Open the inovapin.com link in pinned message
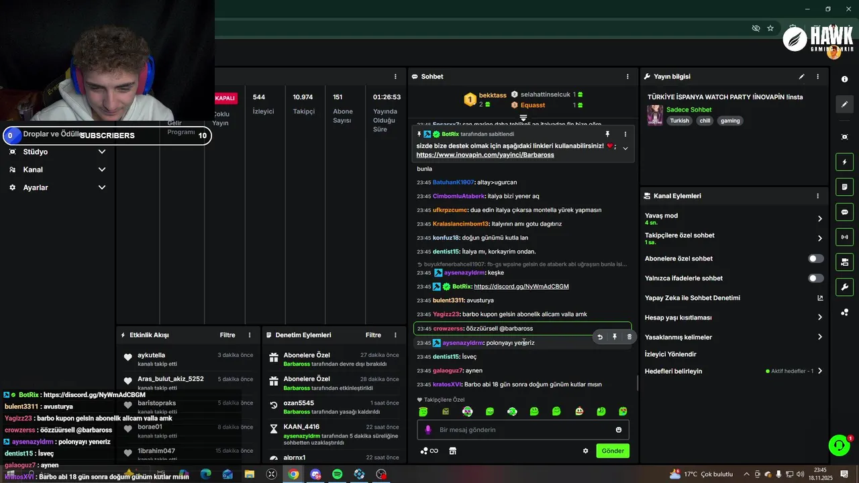859x483 pixels. click(x=485, y=155)
